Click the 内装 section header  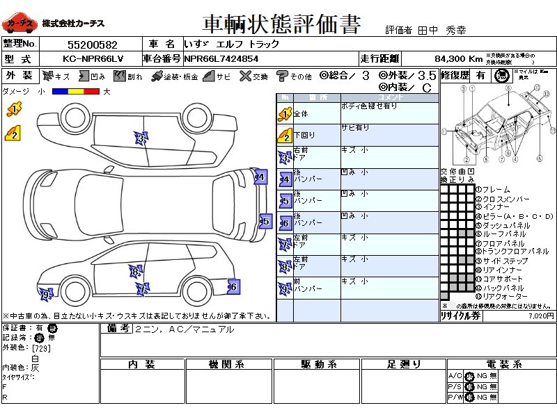click(141, 364)
